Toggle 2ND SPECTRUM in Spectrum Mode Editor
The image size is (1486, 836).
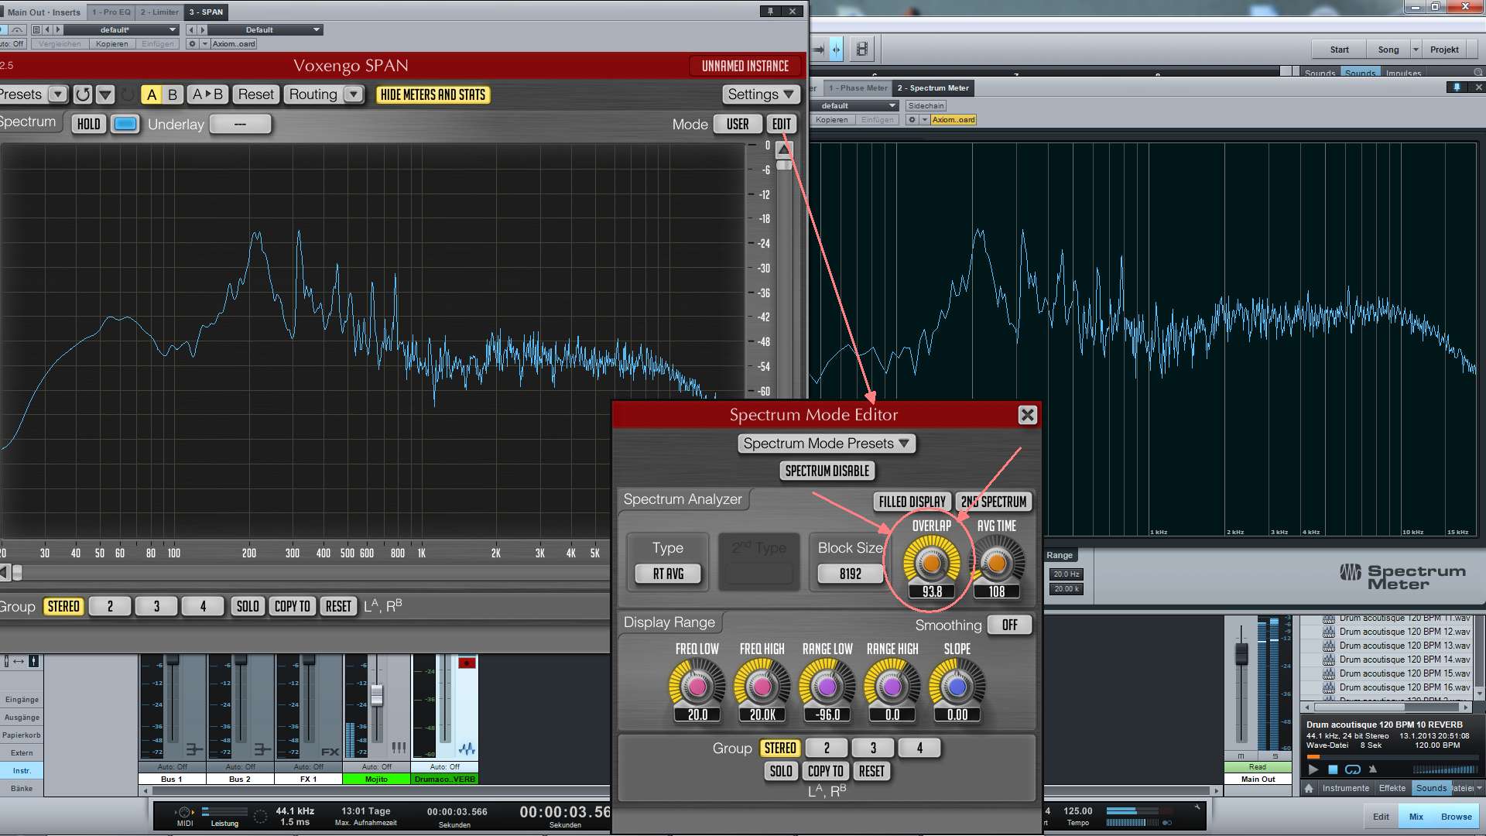994,502
